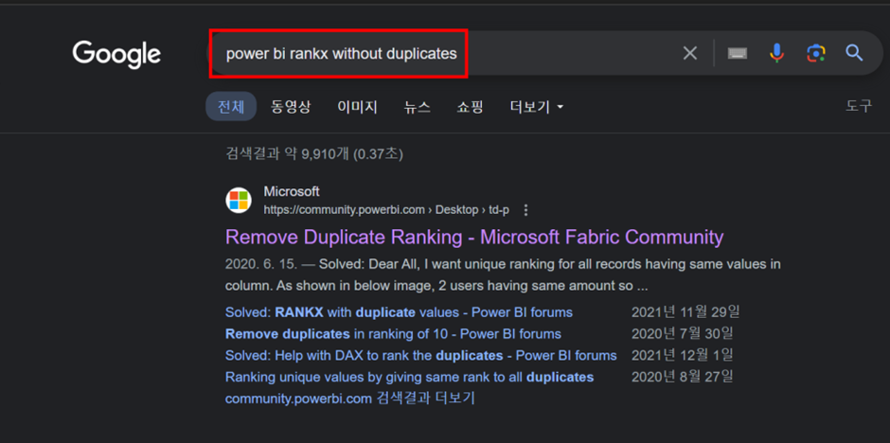The height and width of the screenshot is (443, 890).
Task: Open the 도구 tools option
Action: (859, 106)
